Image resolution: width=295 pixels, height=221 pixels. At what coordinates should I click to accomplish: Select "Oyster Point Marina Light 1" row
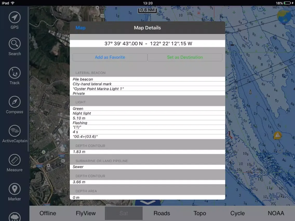(x=147, y=88)
